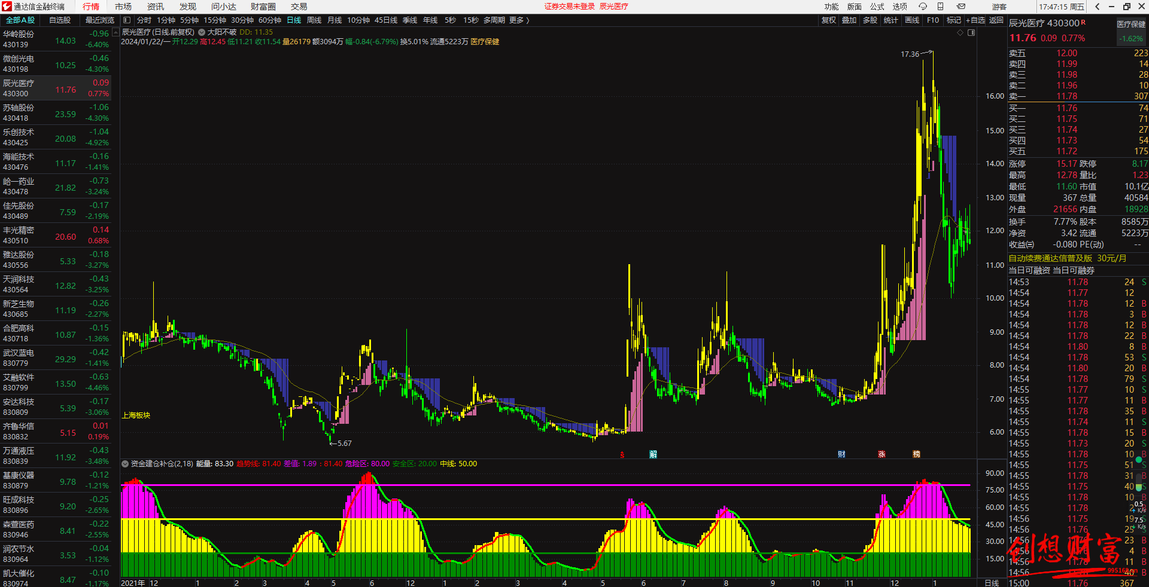Open the messages envelope icon
This screenshot has height=587, width=1149.
point(961,7)
